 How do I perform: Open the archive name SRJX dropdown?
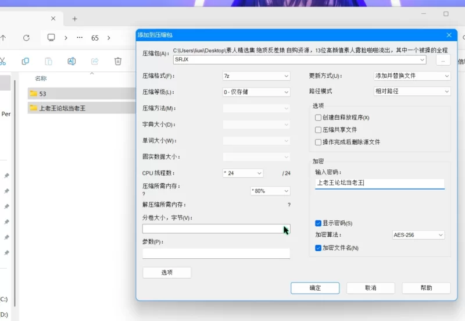click(422, 60)
